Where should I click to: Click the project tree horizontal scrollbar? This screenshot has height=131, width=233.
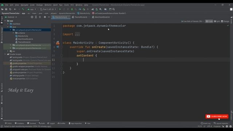pyautogui.click(x=21, y=120)
